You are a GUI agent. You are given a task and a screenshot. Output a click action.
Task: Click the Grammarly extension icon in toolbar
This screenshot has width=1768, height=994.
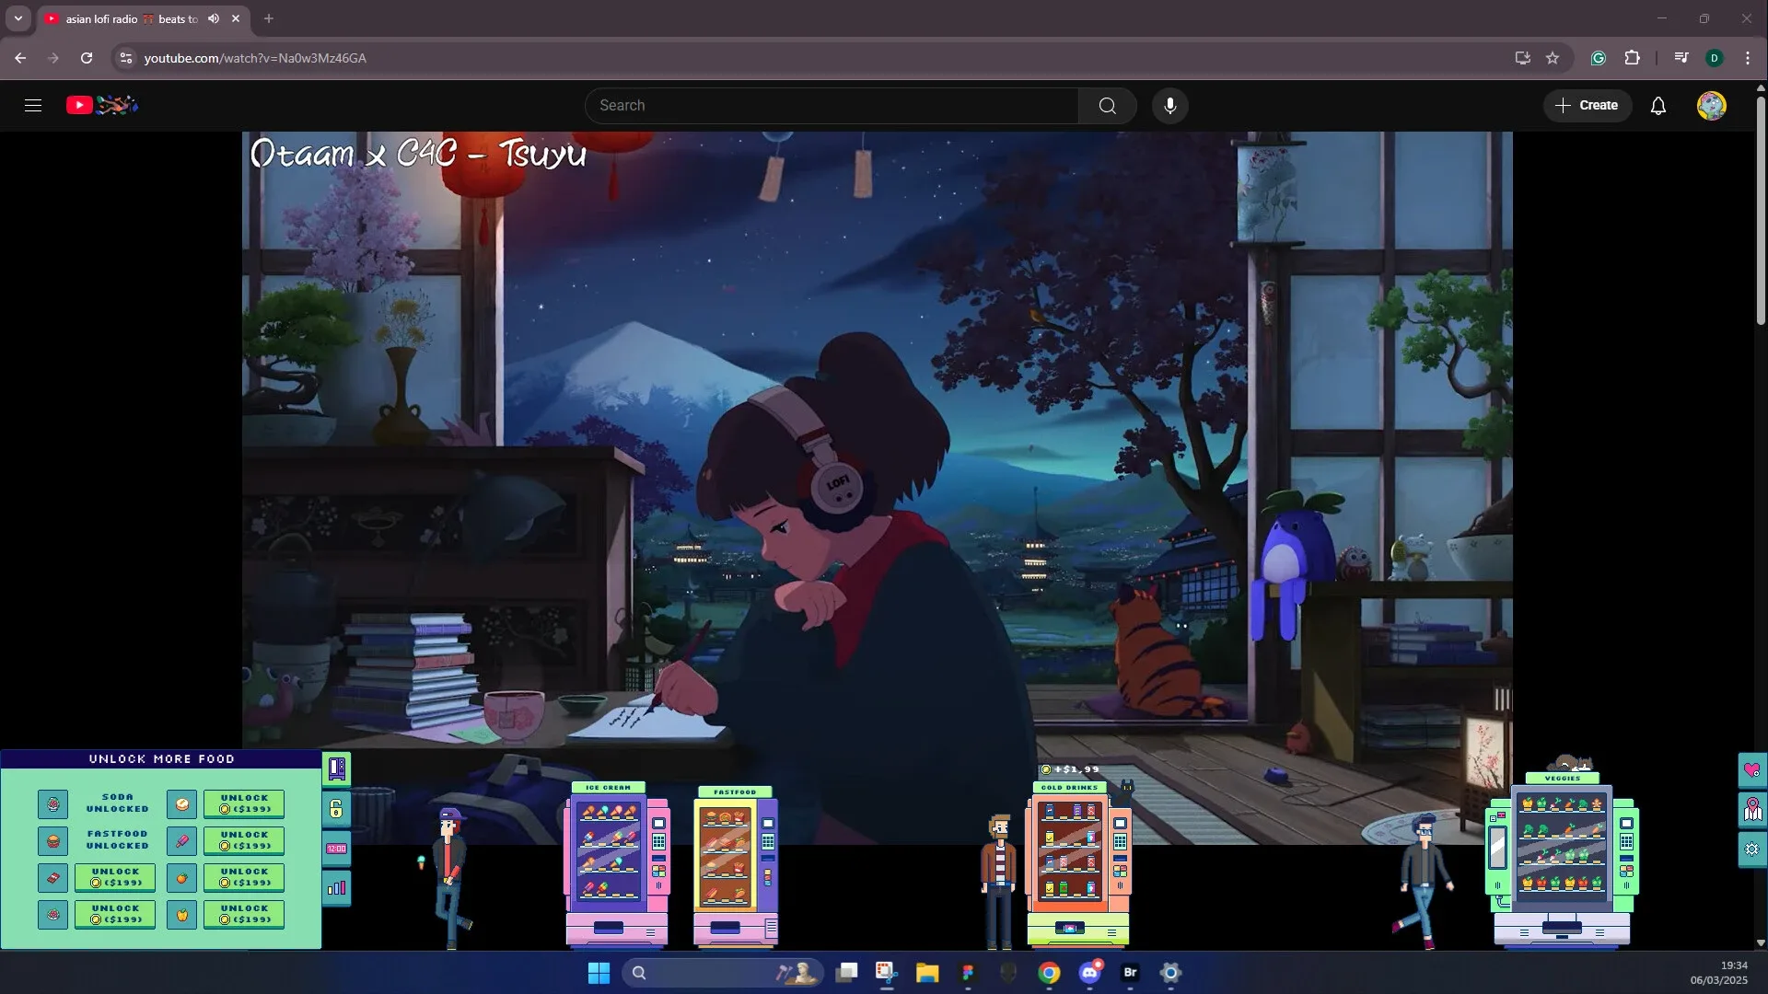click(1598, 57)
